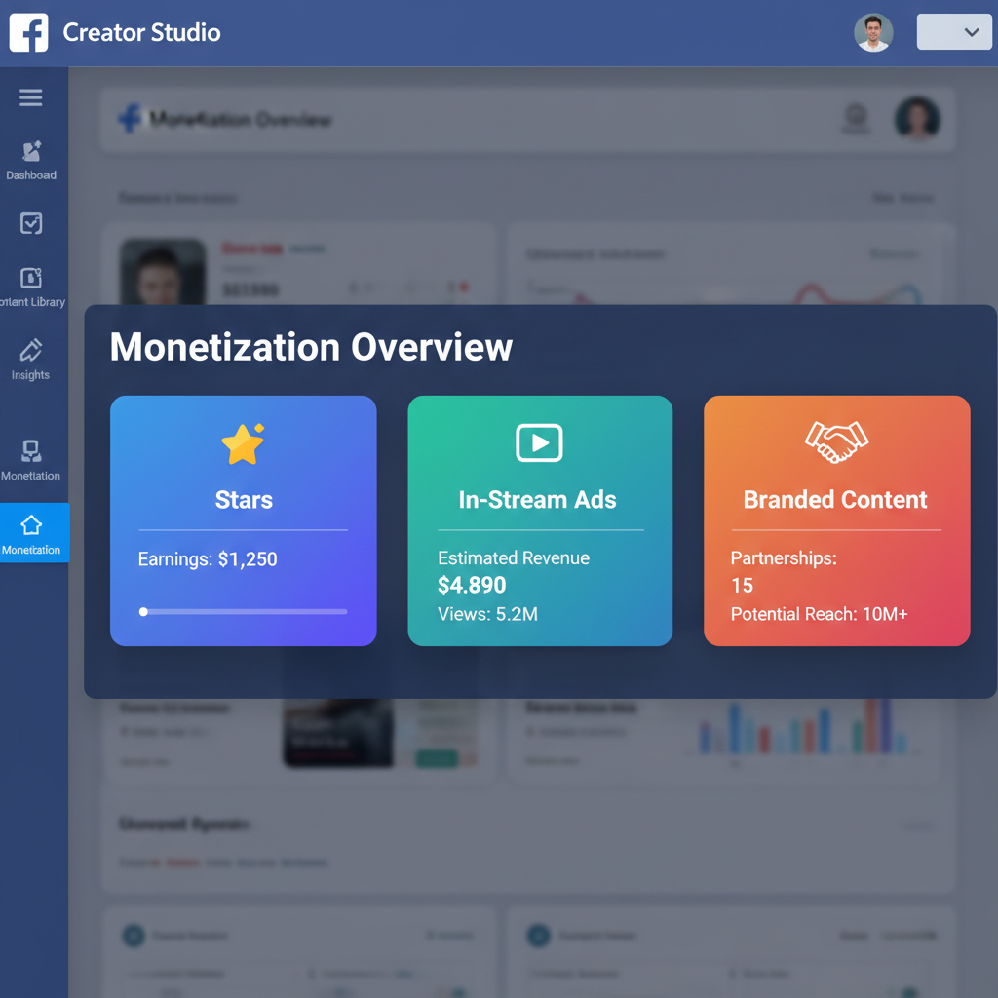Open the In-Stream Ads card title
The height and width of the screenshot is (998, 998).
point(538,500)
